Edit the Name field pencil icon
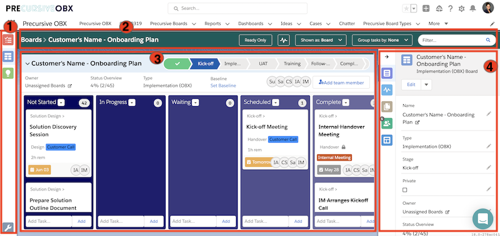Image resolution: width=500 pixels, height=236 pixels. tap(489, 114)
